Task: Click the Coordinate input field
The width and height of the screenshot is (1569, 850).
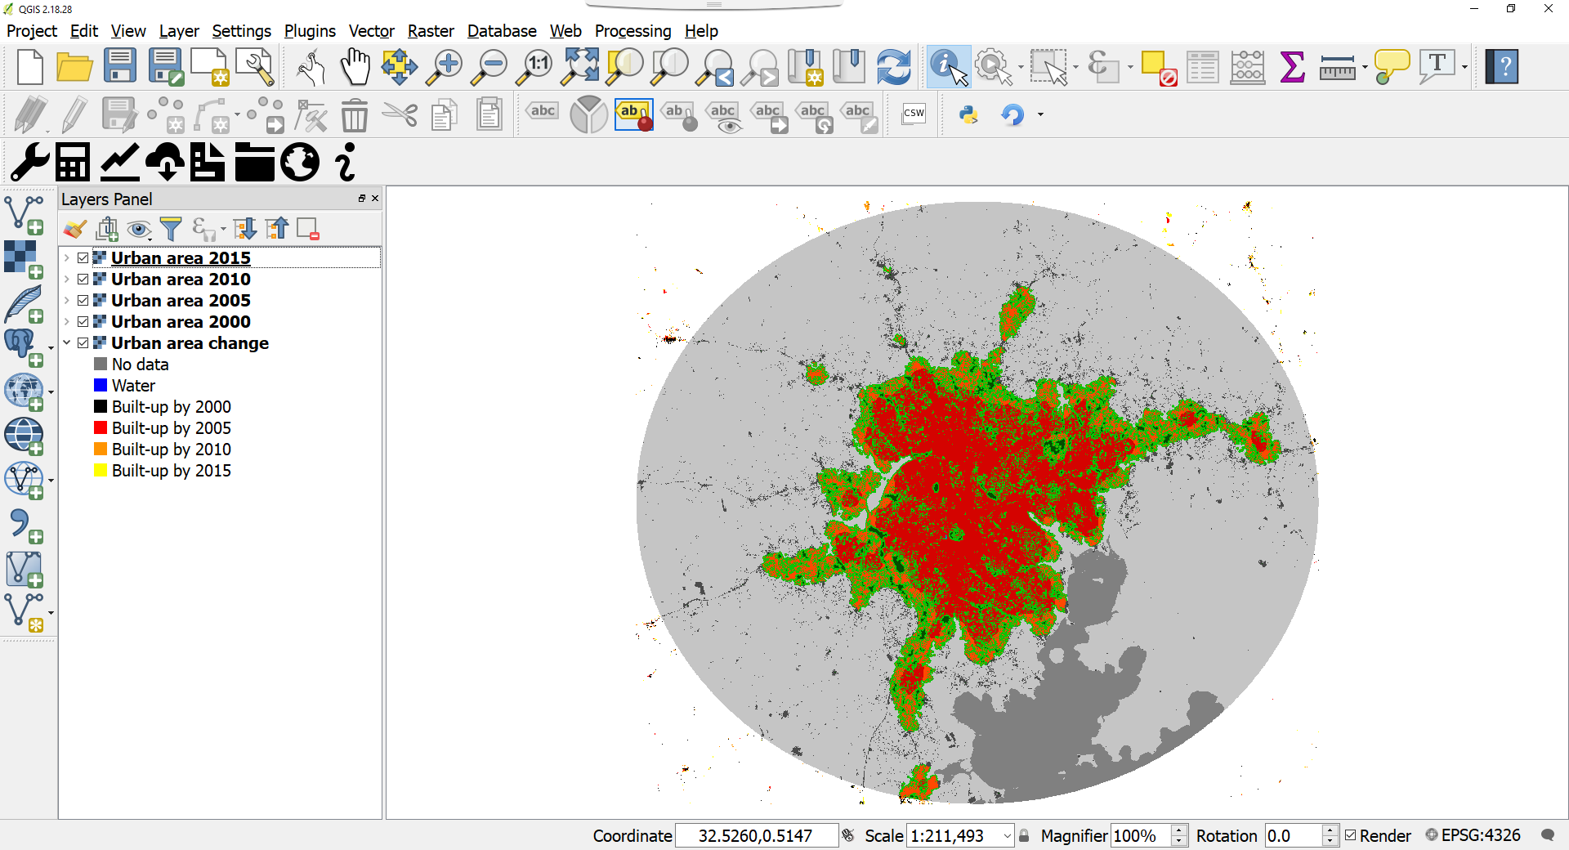Action: pos(755,835)
